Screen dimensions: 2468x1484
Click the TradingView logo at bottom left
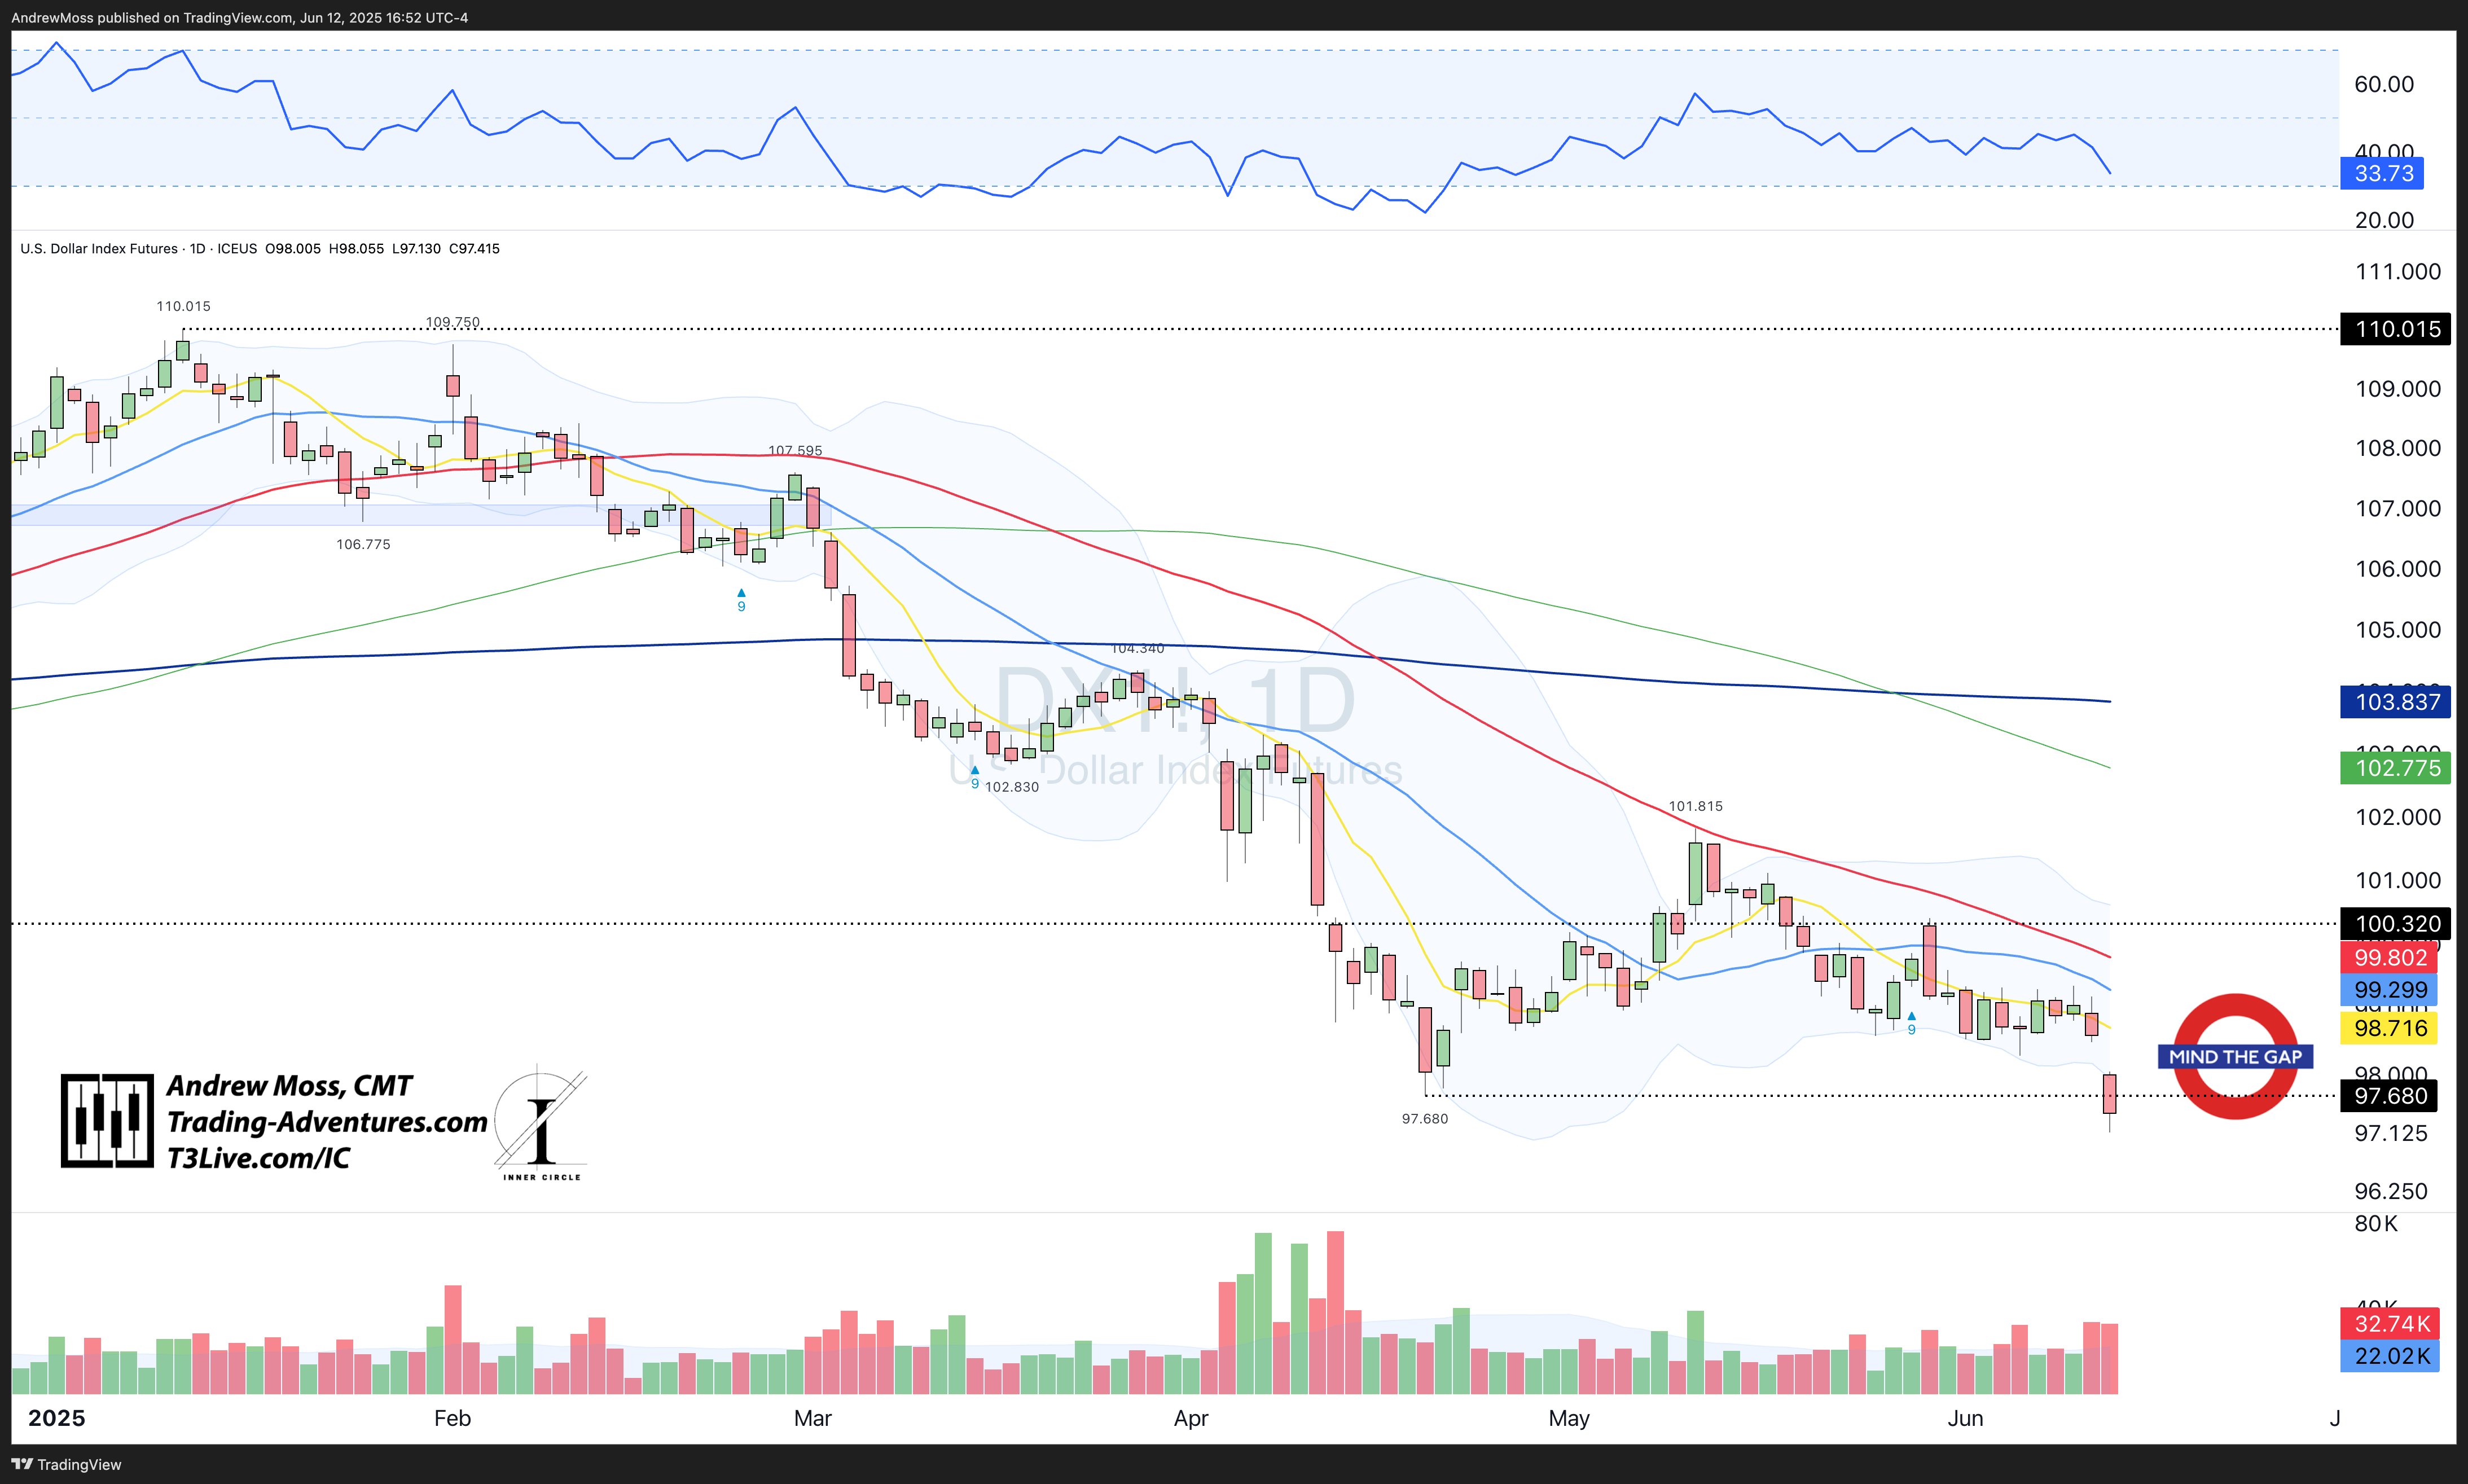pyautogui.click(x=66, y=1464)
